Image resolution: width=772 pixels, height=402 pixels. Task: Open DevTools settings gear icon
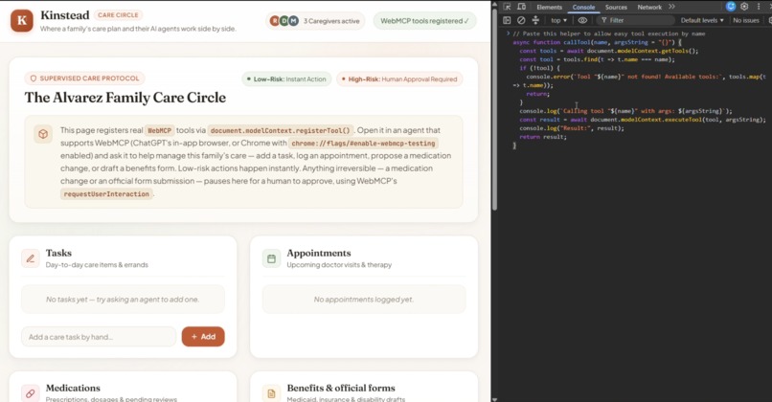744,7
